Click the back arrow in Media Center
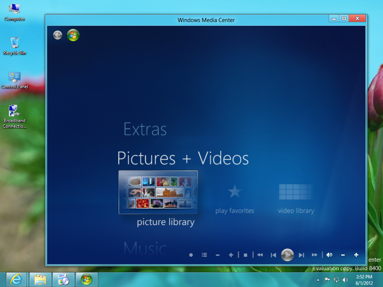This screenshot has width=383, height=287. click(x=58, y=35)
